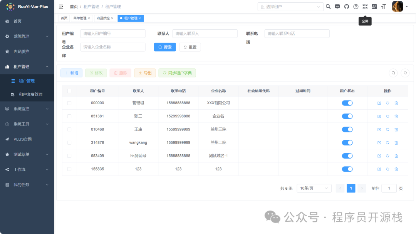The image size is (416, 234).
Task: Open PLUS官网 link in sidebar
Action: coord(27,139)
